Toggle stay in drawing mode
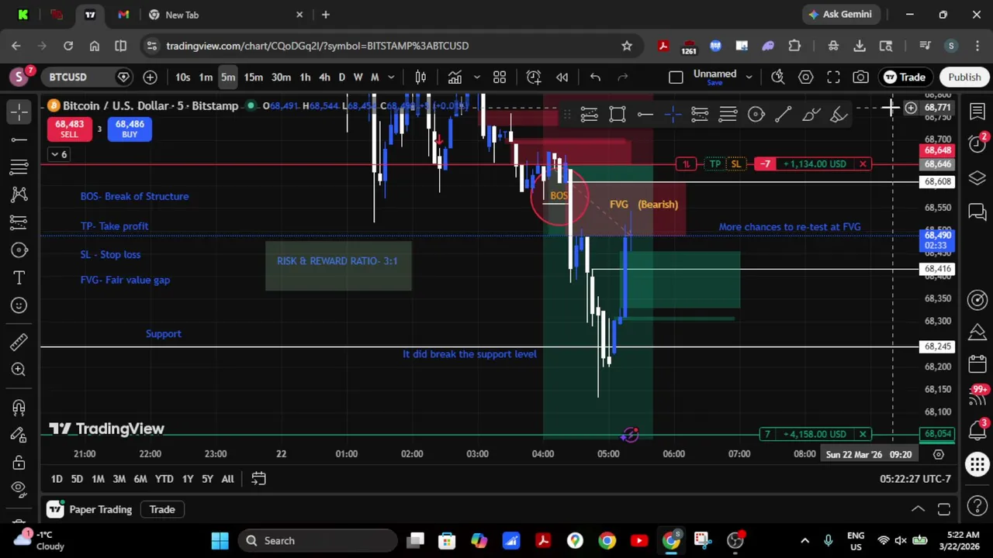 click(19, 435)
